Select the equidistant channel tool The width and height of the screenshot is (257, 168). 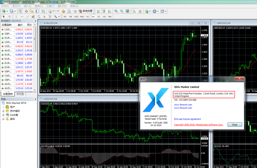[x=33, y=16]
